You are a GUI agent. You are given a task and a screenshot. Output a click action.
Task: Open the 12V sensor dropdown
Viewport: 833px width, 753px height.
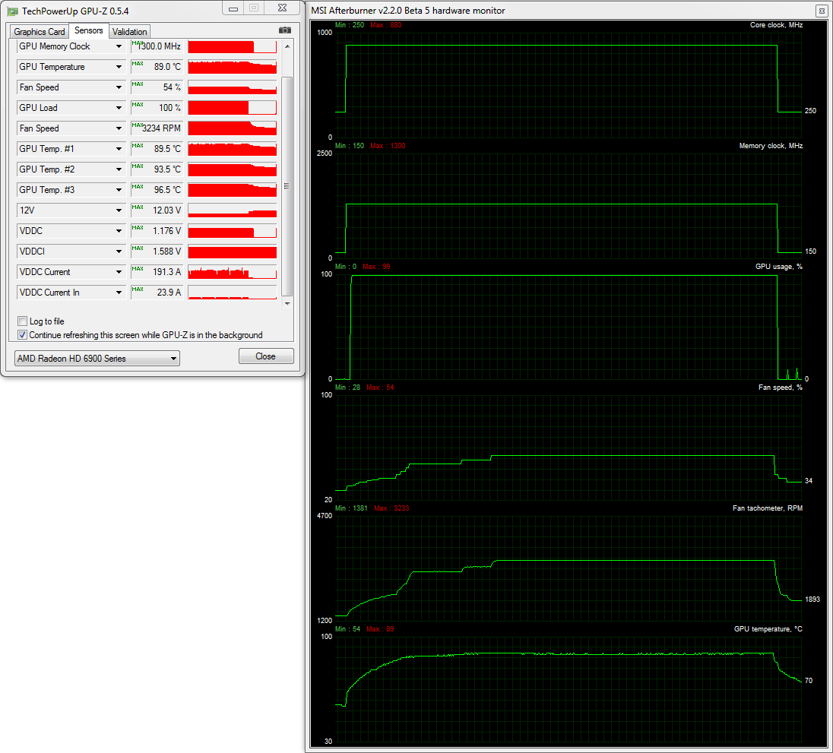119,210
